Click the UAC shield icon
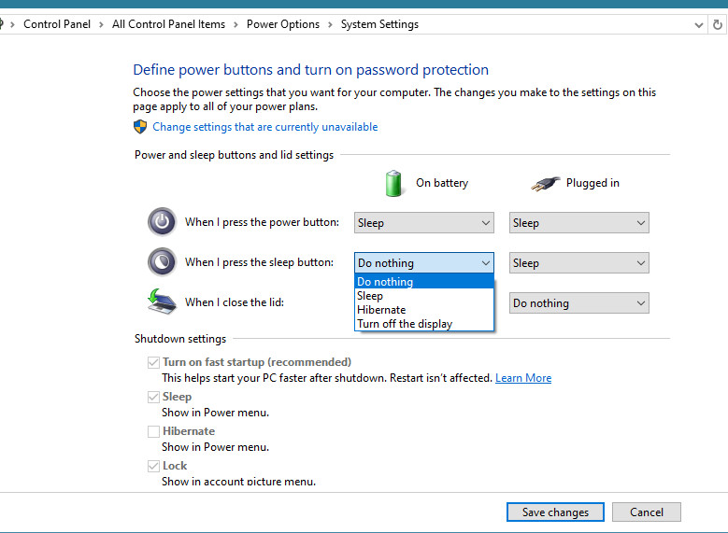Viewport: 728px width, 533px height. click(140, 127)
